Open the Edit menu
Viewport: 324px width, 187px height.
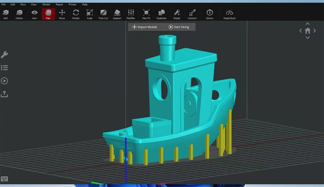tap(13, 4)
